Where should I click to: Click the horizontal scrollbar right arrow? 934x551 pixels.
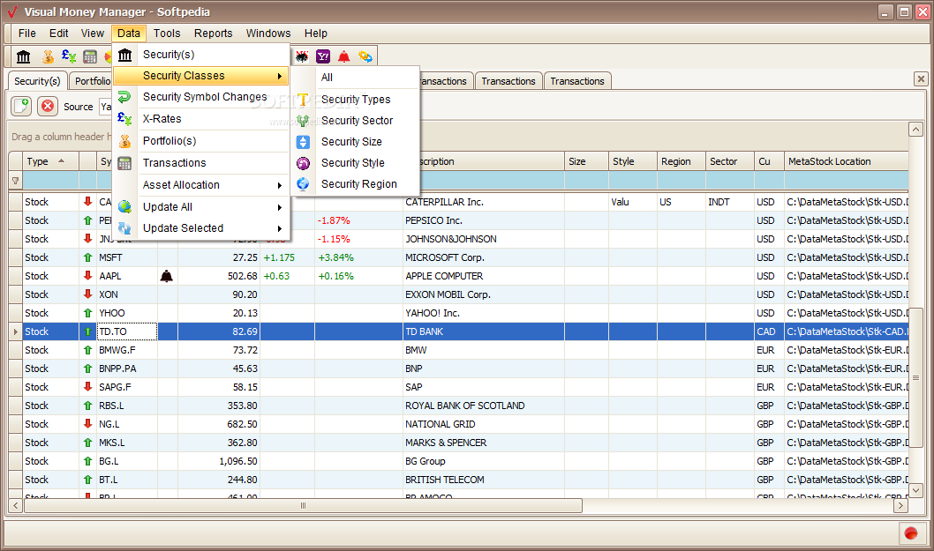(x=900, y=505)
